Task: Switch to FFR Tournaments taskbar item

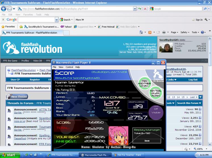Action: click(x=62, y=155)
